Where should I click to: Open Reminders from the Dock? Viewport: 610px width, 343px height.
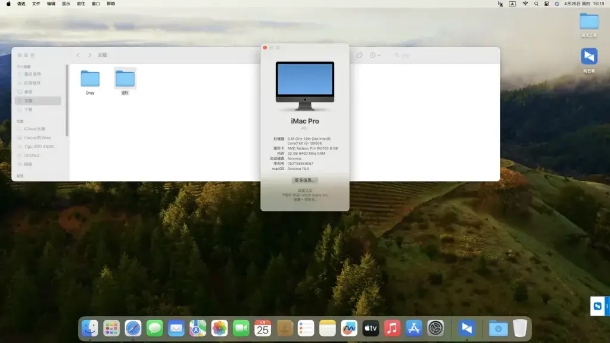306,328
